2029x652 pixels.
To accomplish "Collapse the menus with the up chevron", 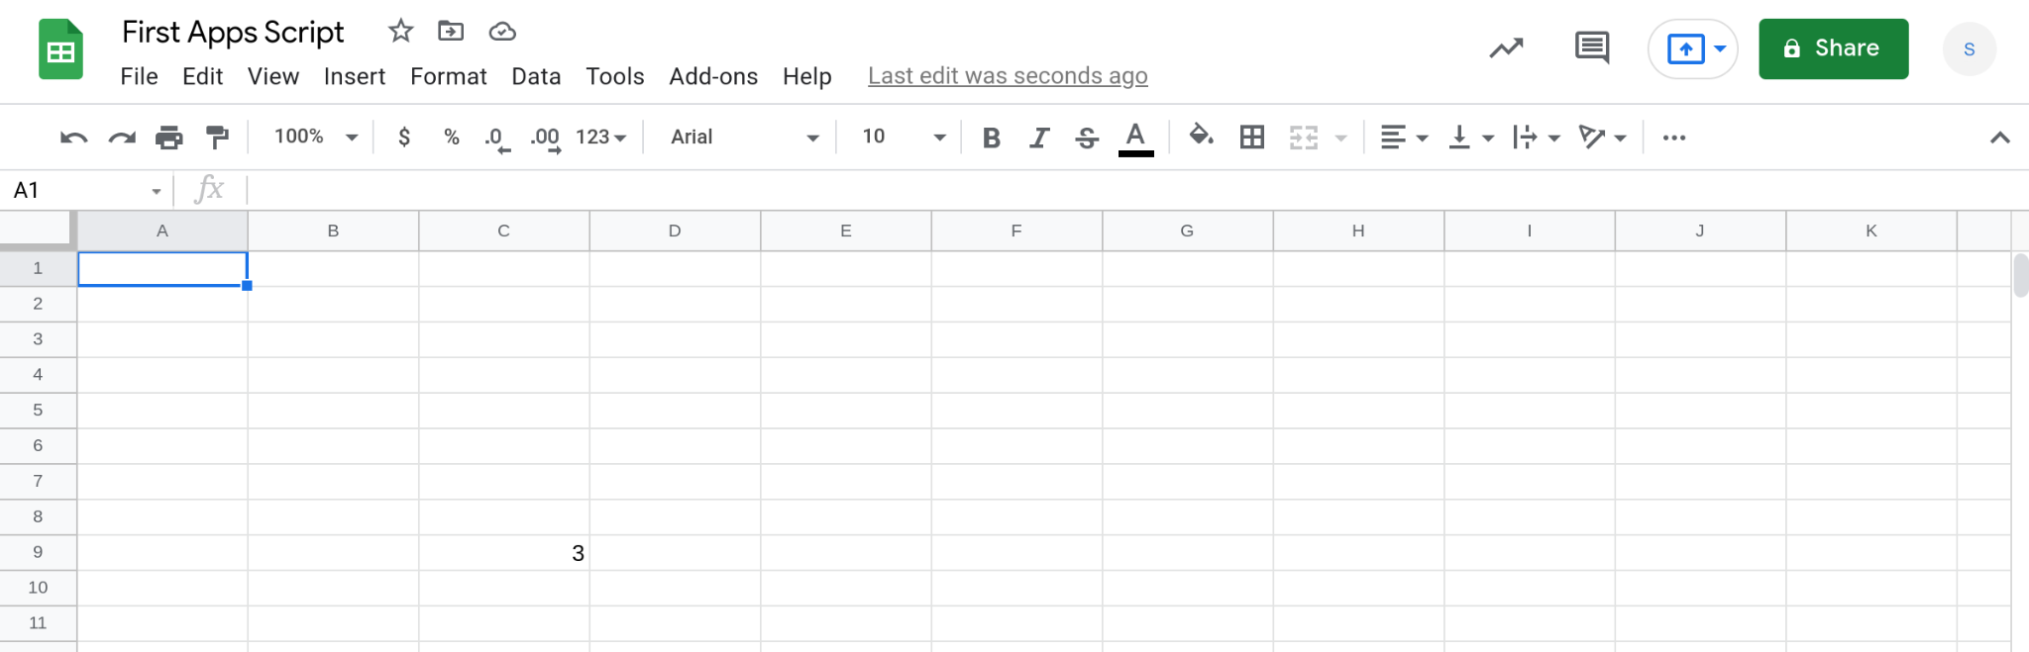I will pos(1999,138).
